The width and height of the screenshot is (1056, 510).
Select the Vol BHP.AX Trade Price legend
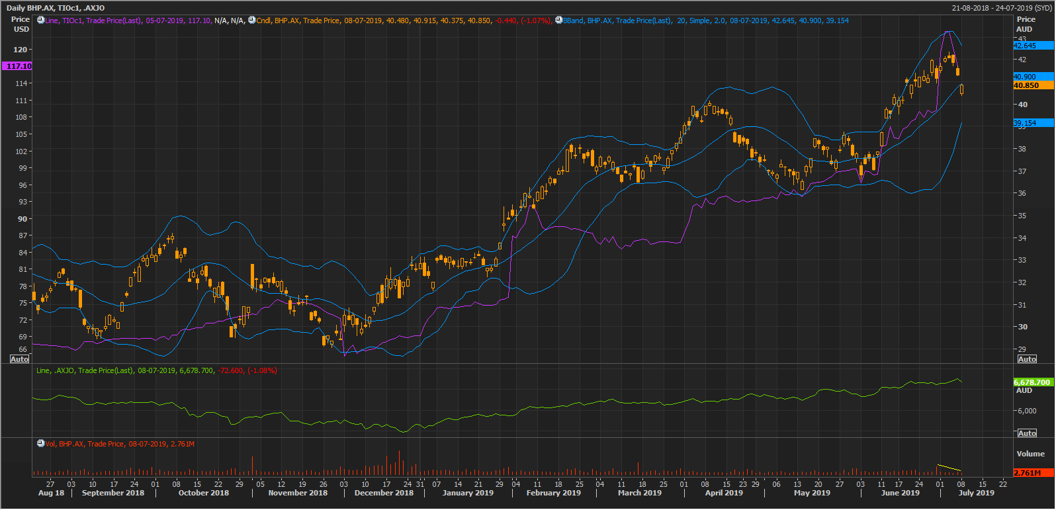click(x=120, y=444)
